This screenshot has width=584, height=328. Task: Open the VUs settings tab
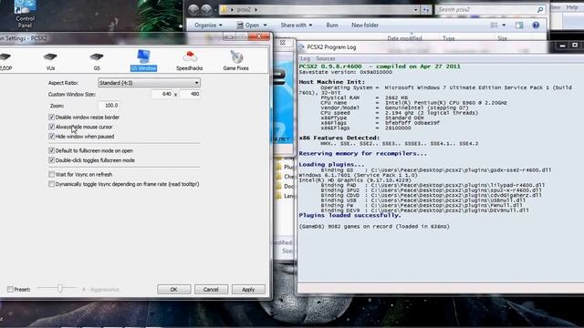click(50, 61)
